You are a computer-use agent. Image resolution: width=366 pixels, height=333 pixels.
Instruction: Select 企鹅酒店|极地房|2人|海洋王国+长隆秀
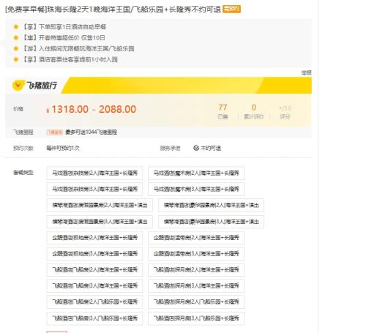pos(94,238)
